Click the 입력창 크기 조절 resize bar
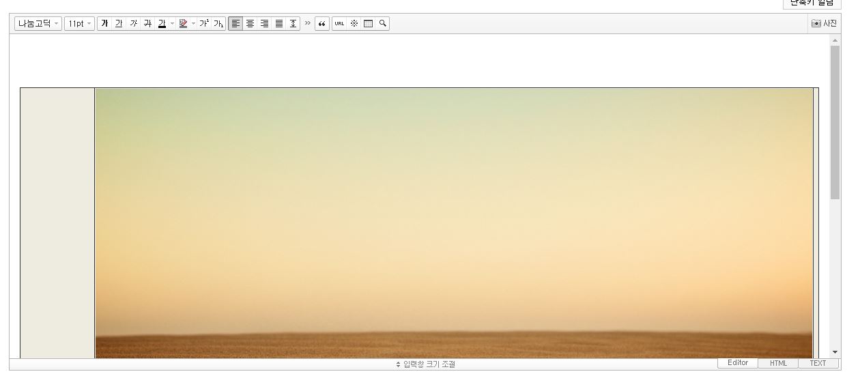Image resolution: width=860 pixels, height=376 pixels. (425, 364)
